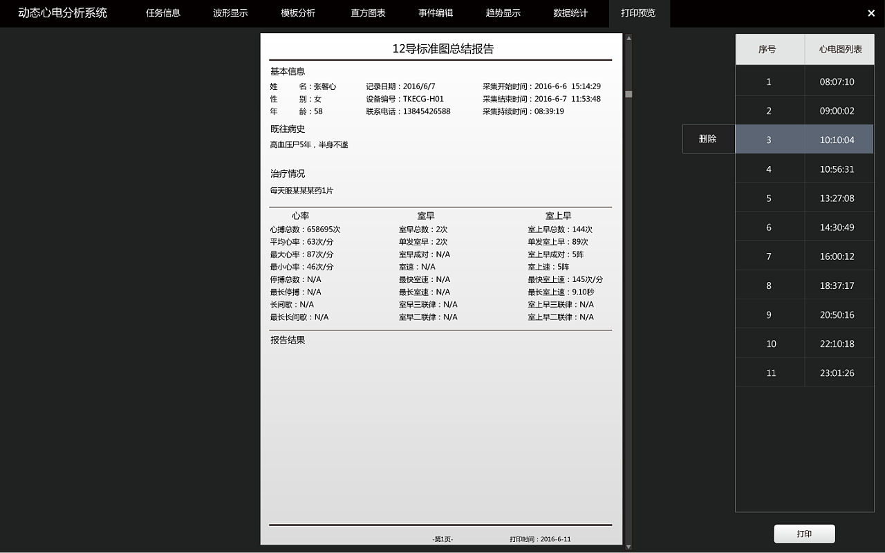Click the 删除 button to delete record 3
The width and height of the screenshot is (885, 553).
(708, 138)
